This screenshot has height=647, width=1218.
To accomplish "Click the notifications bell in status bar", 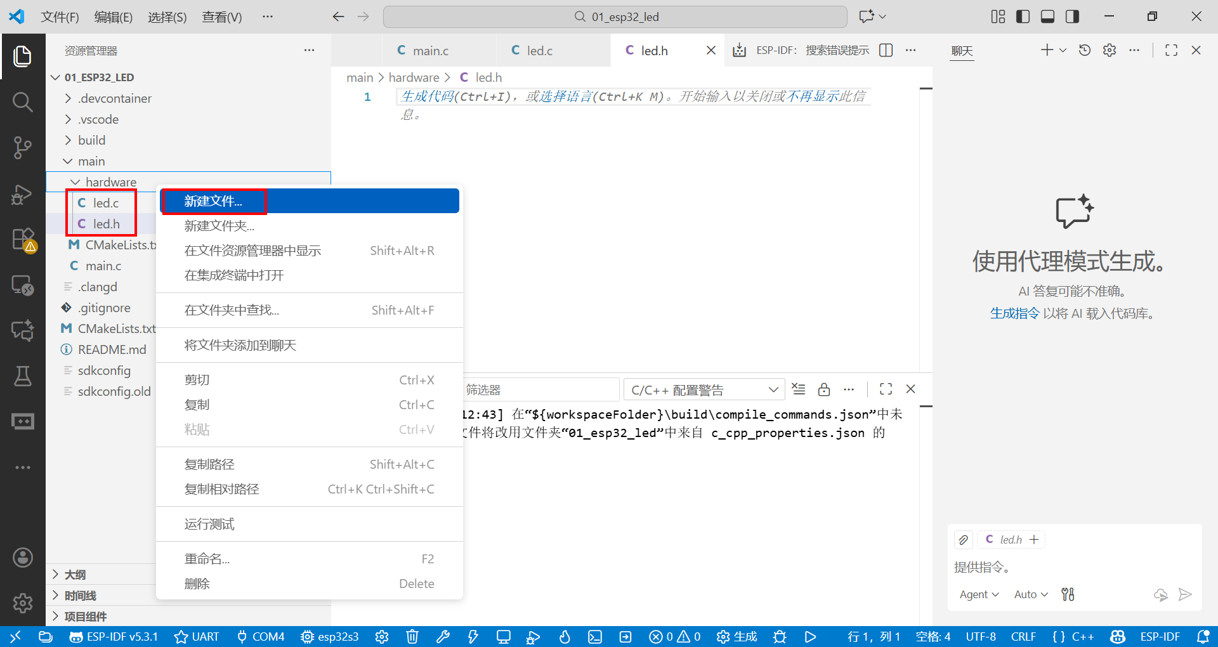I will [x=1203, y=637].
